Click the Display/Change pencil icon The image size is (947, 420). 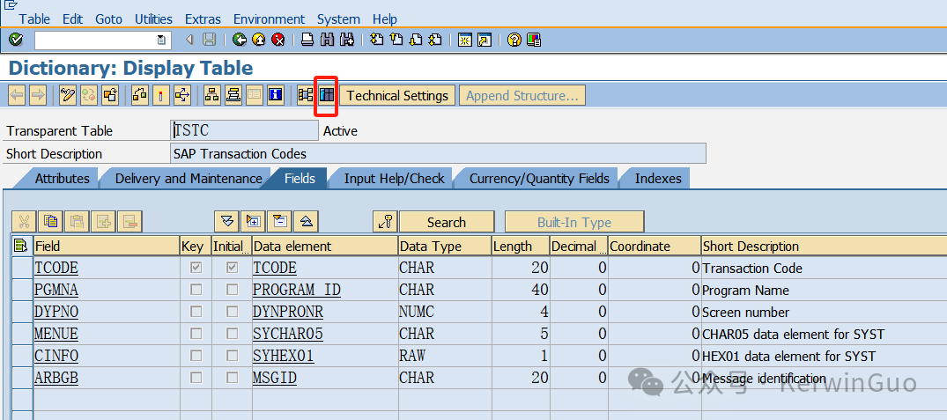tap(68, 95)
